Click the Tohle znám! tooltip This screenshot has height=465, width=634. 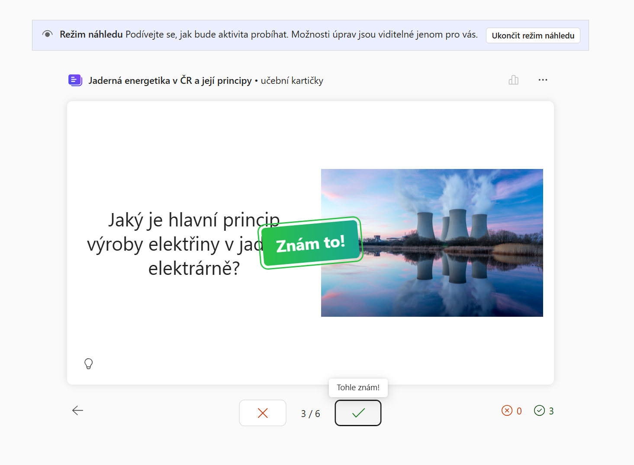pos(358,388)
